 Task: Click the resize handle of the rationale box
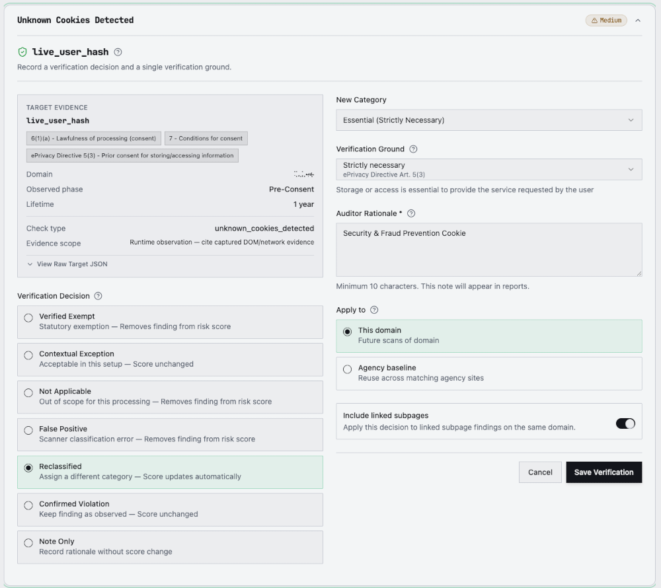(639, 274)
